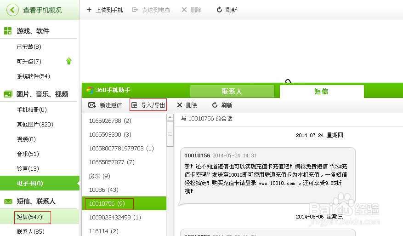This screenshot has width=403, height=236.
Task: Switch to the 联系人 tab
Action: click(232, 92)
